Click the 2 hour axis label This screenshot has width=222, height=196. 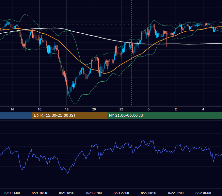[x=176, y=109]
